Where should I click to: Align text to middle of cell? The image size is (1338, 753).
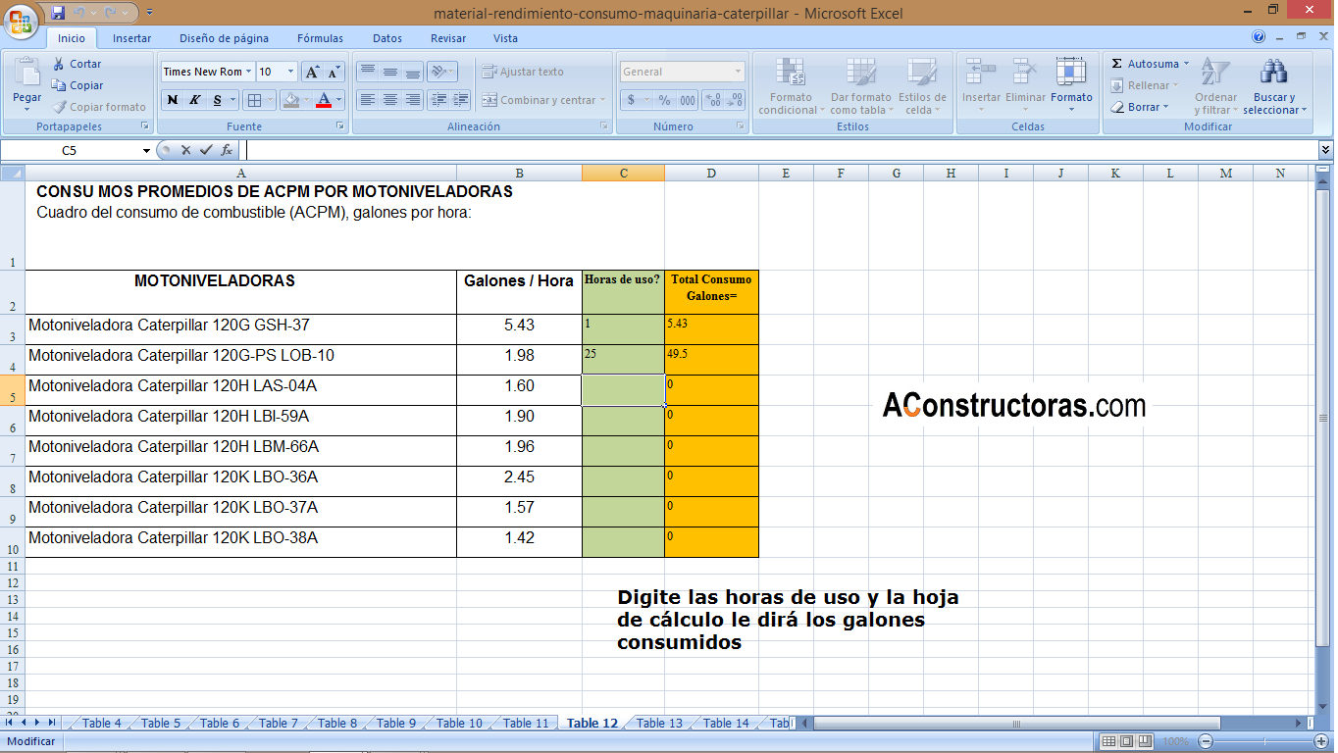tap(389, 72)
